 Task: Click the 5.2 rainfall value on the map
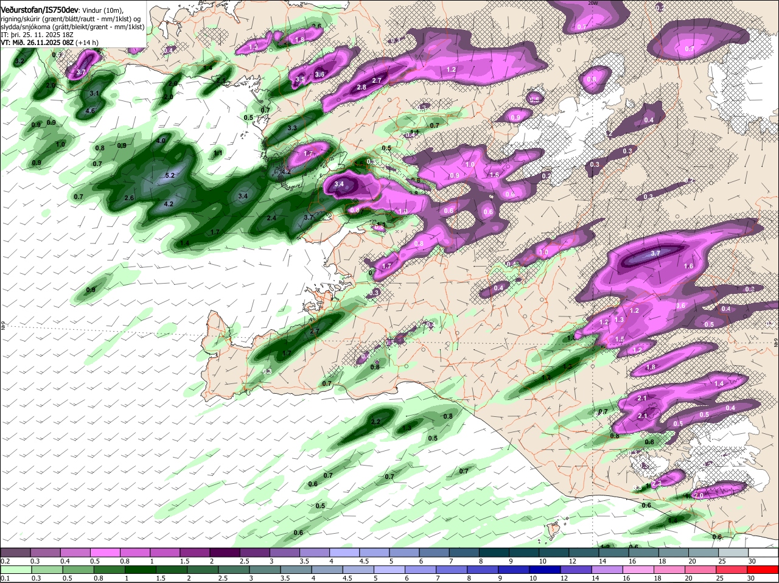[x=170, y=175]
